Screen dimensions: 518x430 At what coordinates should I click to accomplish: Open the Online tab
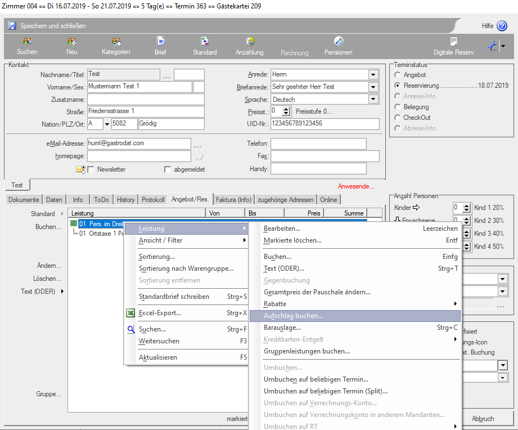click(328, 200)
